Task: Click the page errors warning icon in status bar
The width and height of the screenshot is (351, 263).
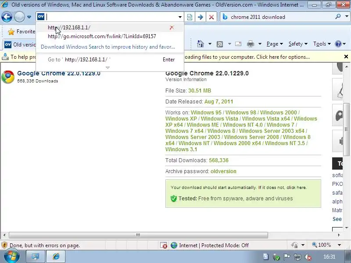Action: (4, 245)
